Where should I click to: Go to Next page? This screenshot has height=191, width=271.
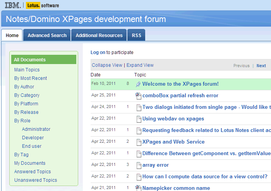pyautogui.click(x=261, y=66)
